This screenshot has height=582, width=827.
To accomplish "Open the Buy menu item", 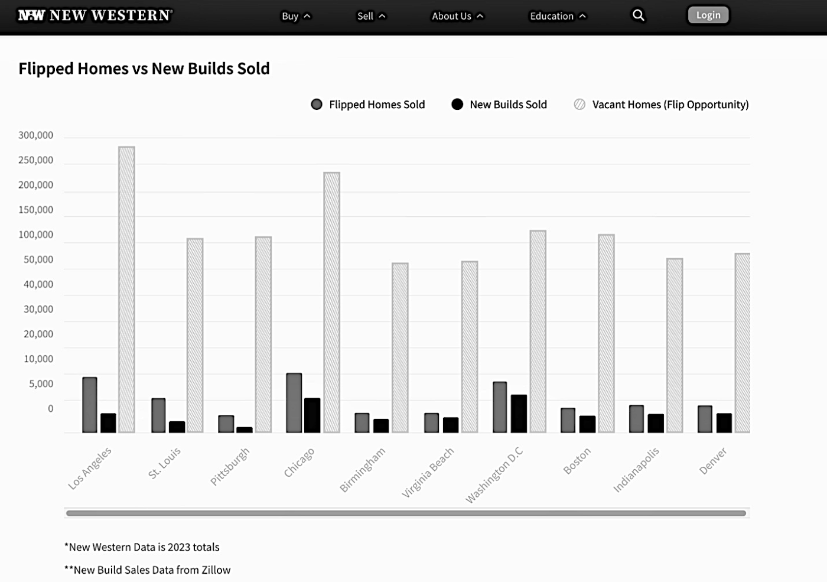I will coord(289,16).
